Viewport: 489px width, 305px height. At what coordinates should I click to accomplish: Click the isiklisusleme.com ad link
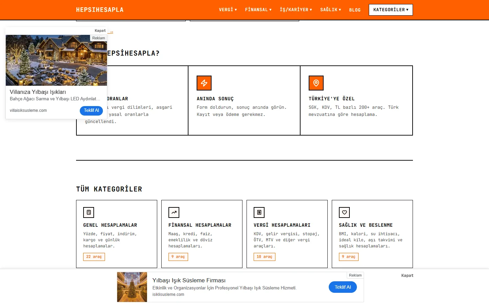pyautogui.click(x=168, y=294)
